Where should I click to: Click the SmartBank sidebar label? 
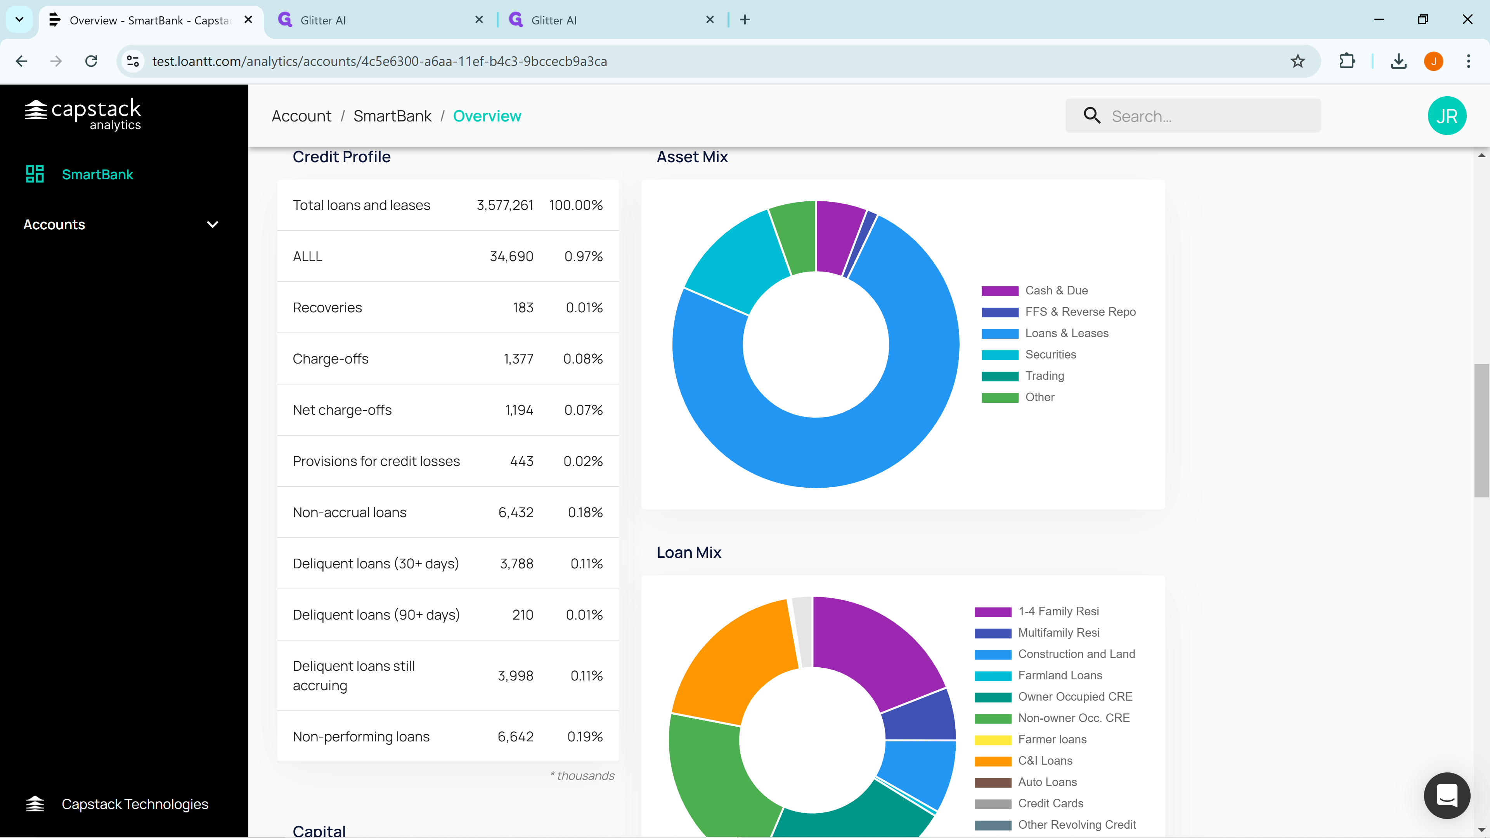click(x=97, y=174)
